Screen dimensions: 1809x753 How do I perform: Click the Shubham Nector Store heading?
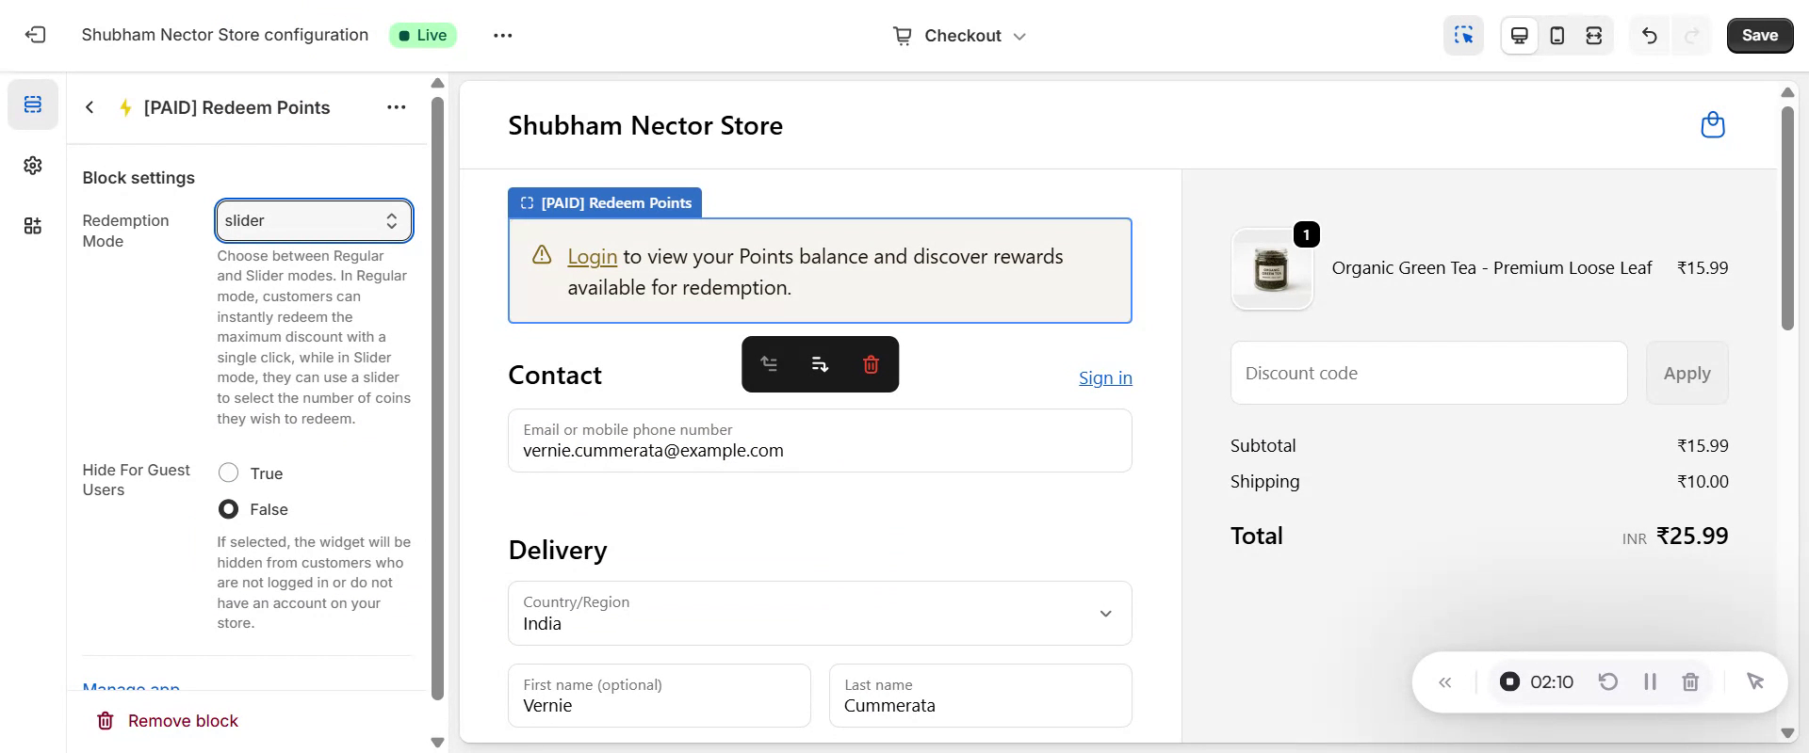pyautogui.click(x=645, y=125)
